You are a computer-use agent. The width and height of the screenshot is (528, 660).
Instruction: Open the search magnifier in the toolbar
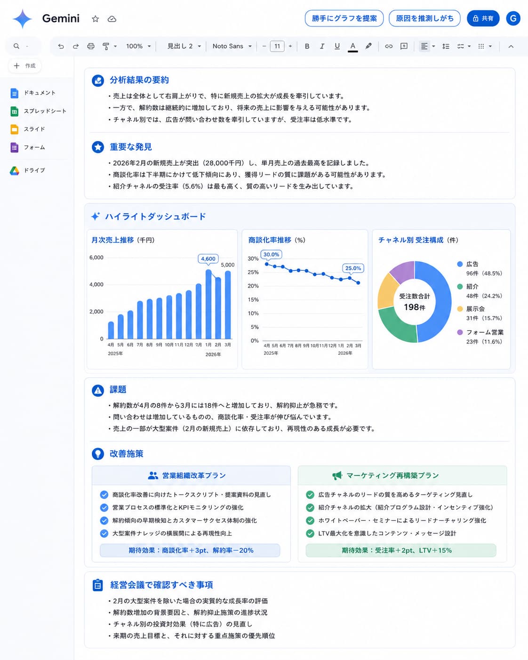(x=16, y=46)
